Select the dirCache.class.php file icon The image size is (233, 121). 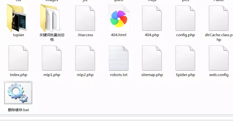(219, 18)
